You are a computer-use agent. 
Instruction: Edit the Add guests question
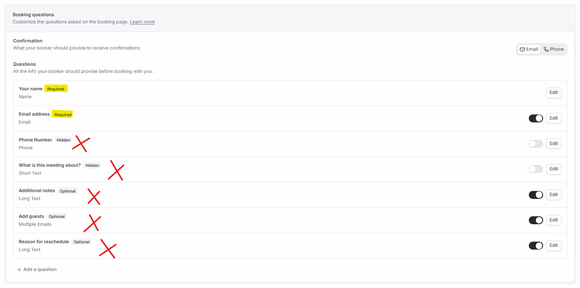click(x=553, y=220)
